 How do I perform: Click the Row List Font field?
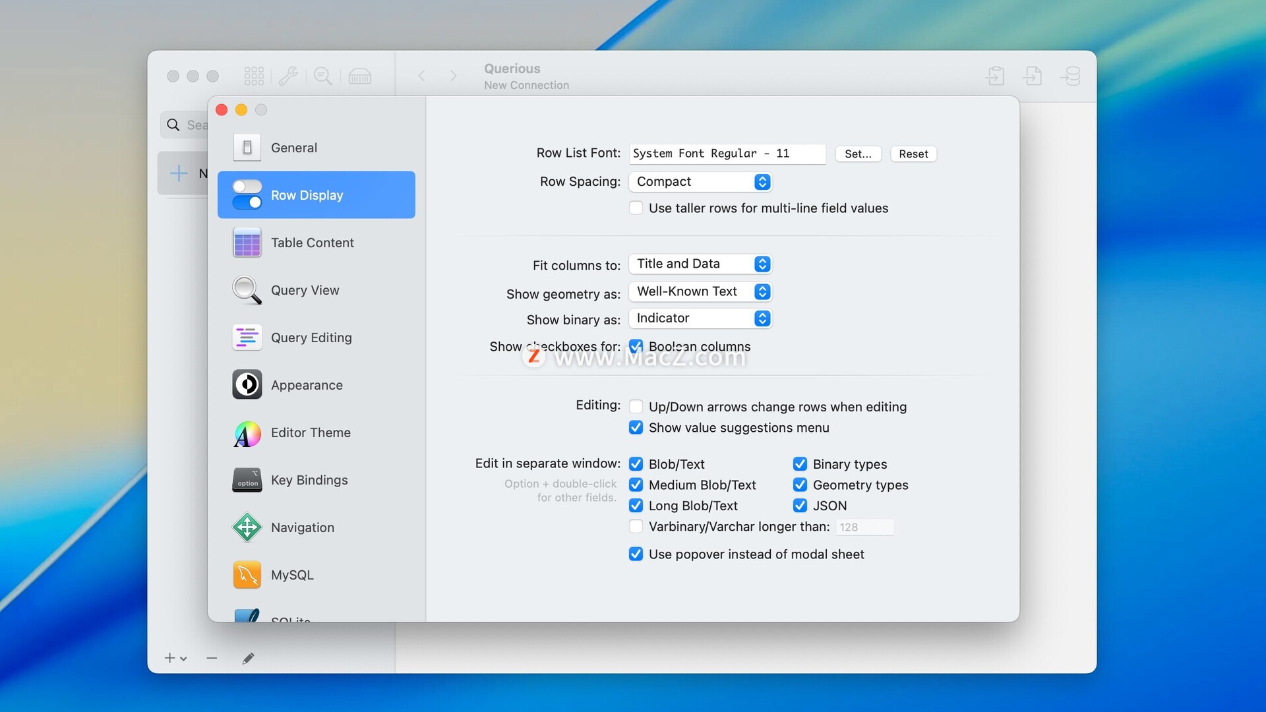click(727, 154)
